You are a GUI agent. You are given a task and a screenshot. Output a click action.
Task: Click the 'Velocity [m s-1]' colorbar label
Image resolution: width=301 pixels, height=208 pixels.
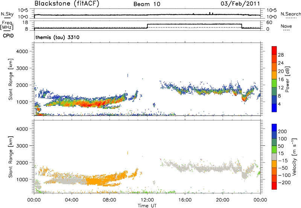point(294,157)
